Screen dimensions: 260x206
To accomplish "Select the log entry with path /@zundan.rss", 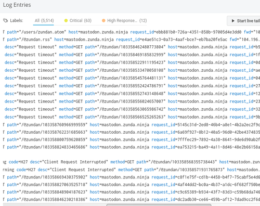I will [132, 40].
